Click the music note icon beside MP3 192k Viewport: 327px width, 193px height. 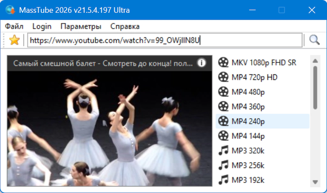click(x=223, y=180)
